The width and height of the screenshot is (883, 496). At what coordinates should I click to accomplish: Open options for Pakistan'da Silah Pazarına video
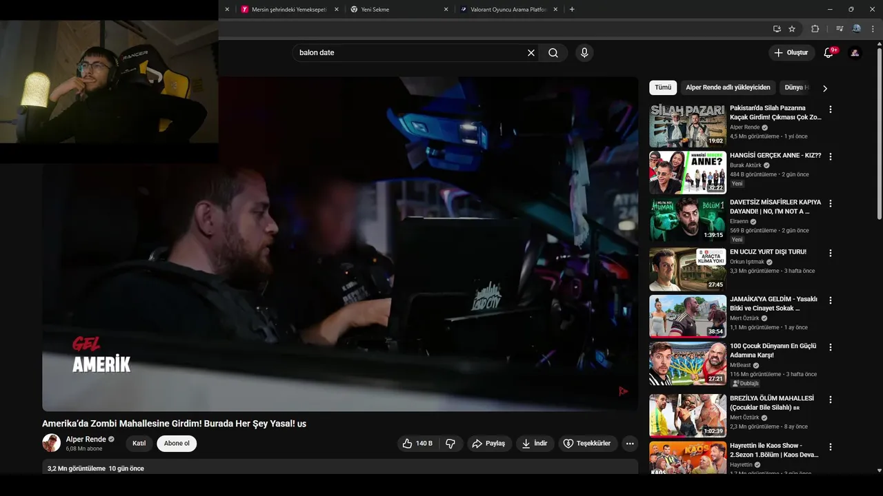tap(831, 110)
